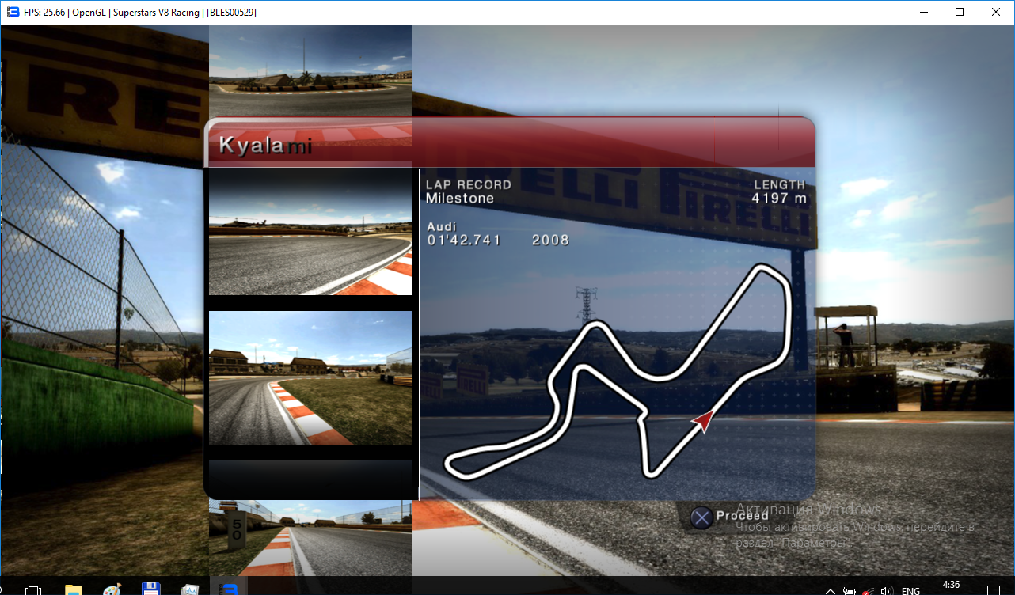This screenshot has height=595, width=1015.
Task: Click the RPCS3 icon in window title bar
Action: click(13, 13)
